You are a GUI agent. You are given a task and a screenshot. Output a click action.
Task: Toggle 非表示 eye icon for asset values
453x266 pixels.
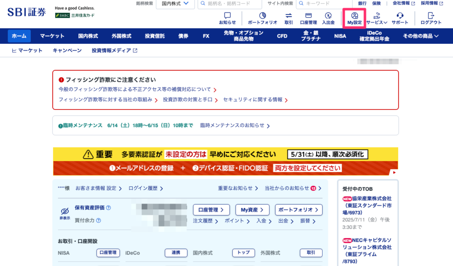click(64, 212)
